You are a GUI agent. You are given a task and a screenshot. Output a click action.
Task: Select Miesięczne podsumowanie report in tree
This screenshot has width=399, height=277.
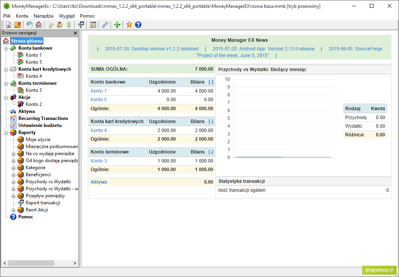point(52,147)
